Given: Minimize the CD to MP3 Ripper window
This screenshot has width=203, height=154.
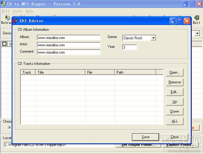Looking at the screenshot, I should (x=185, y=4).
